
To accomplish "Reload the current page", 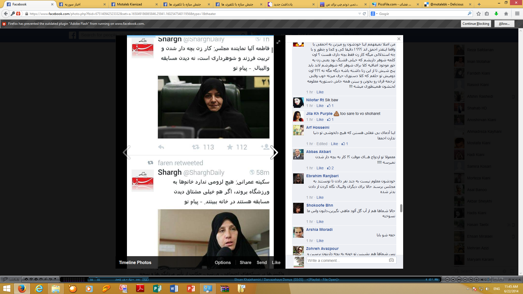I will click(x=364, y=14).
